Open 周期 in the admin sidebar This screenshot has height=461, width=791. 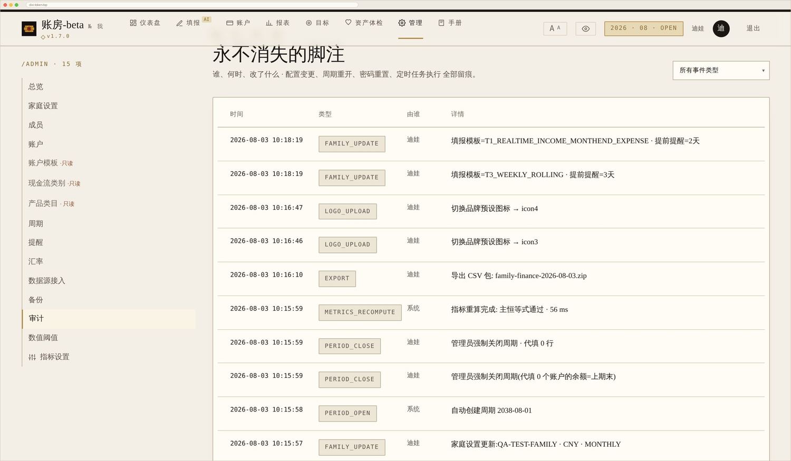click(36, 223)
